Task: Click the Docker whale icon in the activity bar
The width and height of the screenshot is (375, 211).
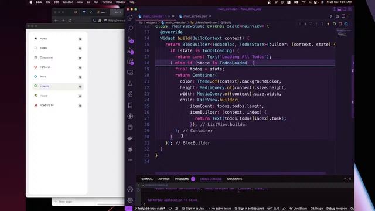Action: click(130, 138)
